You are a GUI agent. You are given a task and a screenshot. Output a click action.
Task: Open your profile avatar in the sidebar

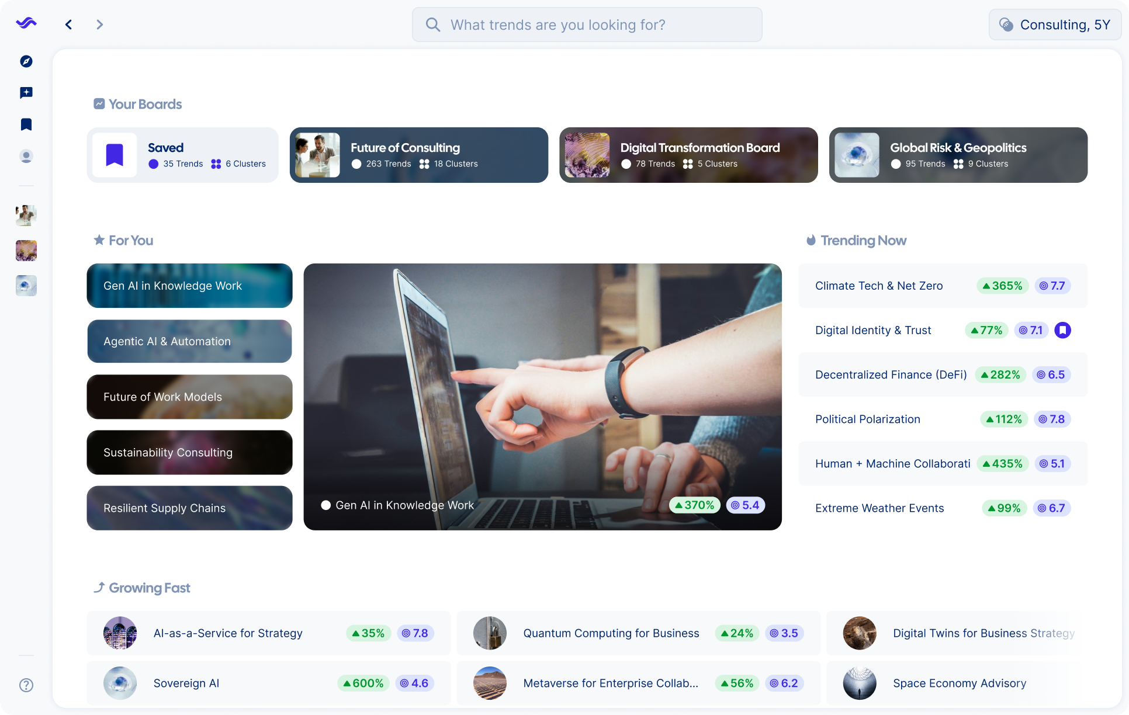click(x=26, y=156)
